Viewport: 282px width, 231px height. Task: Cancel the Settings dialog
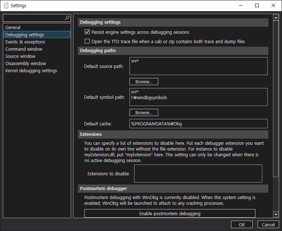pyautogui.click(x=268, y=225)
